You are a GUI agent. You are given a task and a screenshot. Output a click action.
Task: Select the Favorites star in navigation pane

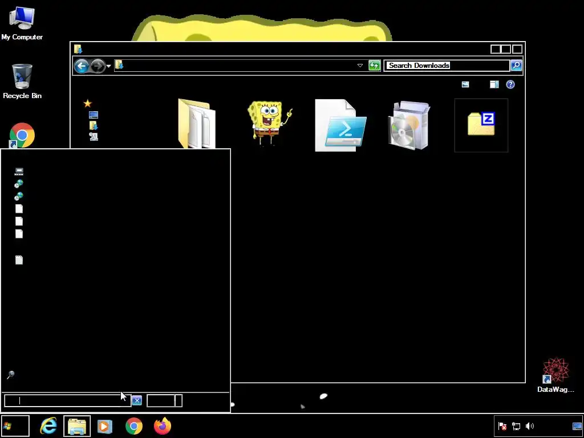pos(87,103)
